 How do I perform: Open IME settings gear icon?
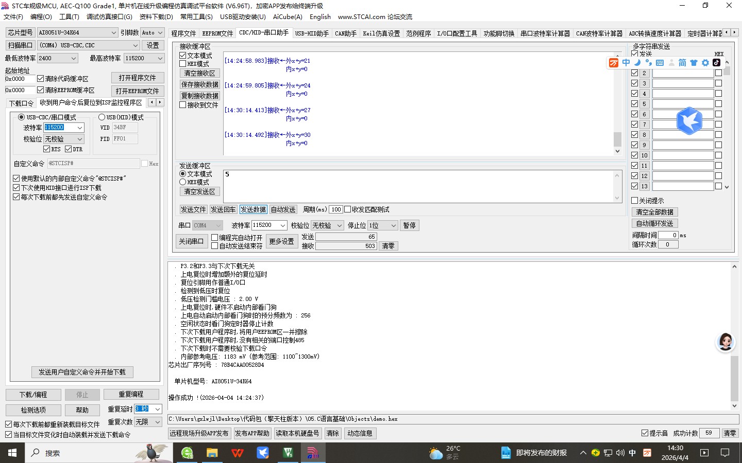[705, 63]
